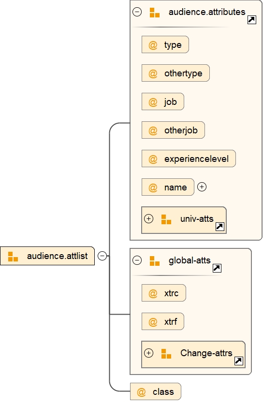
Task: Select the name attribute label
Action: point(175,188)
